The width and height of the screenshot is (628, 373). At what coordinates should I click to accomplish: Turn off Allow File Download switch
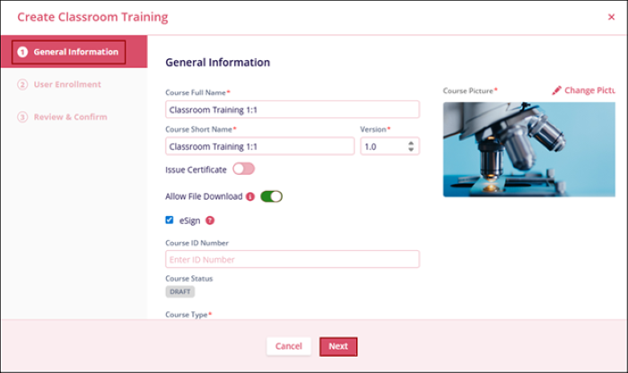[271, 196]
